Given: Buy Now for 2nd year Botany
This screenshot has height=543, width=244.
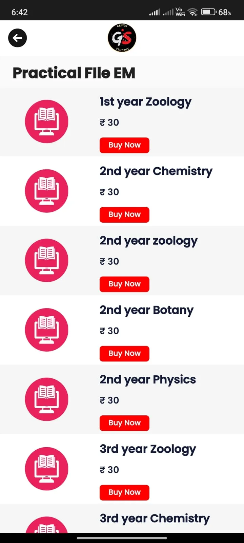Looking at the screenshot, I should pyautogui.click(x=124, y=354).
